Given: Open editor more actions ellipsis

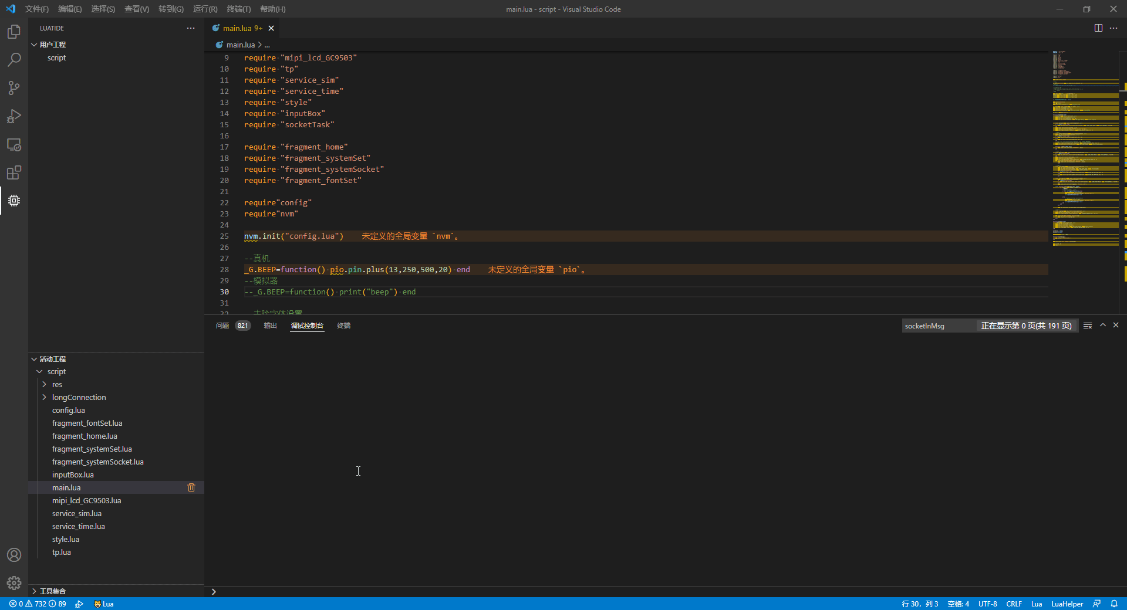Looking at the screenshot, I should coord(1113,28).
